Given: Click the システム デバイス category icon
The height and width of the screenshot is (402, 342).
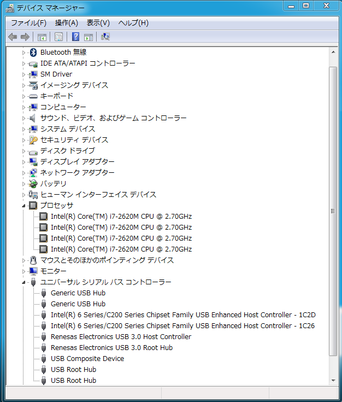Looking at the screenshot, I should click(33, 129).
